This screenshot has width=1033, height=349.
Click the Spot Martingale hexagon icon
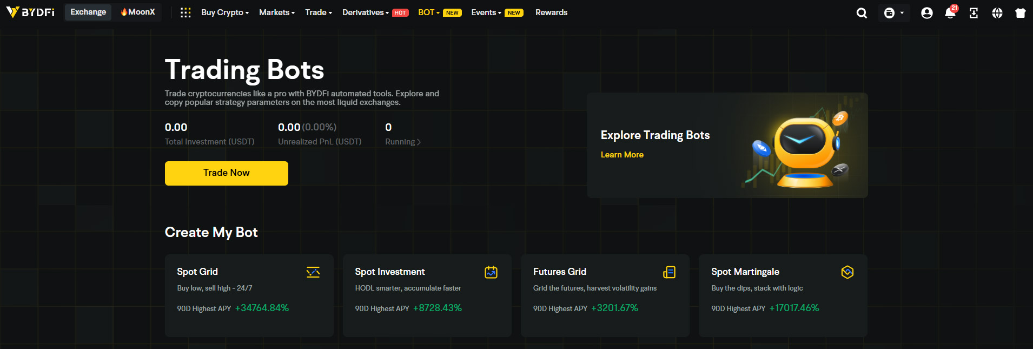pyautogui.click(x=847, y=272)
